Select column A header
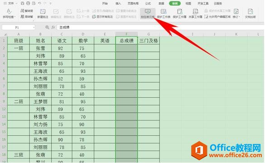Viewport: 265px width, 163px height. coord(19,34)
